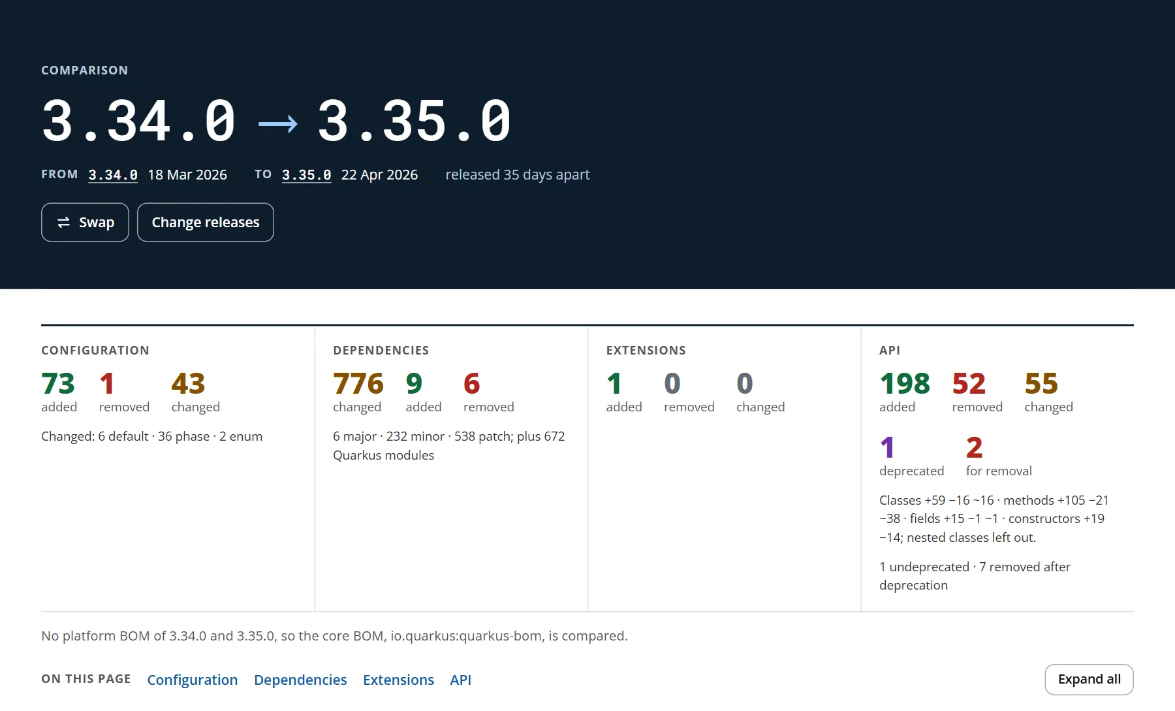Click the 'released 35 days apart' text
The height and width of the screenshot is (711, 1175).
[x=518, y=175]
